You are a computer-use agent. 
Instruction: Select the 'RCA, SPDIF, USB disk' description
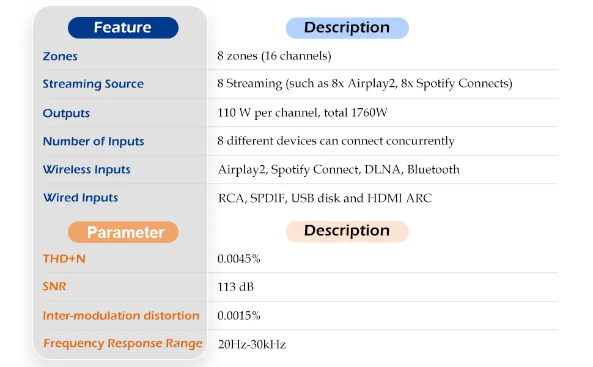(325, 198)
